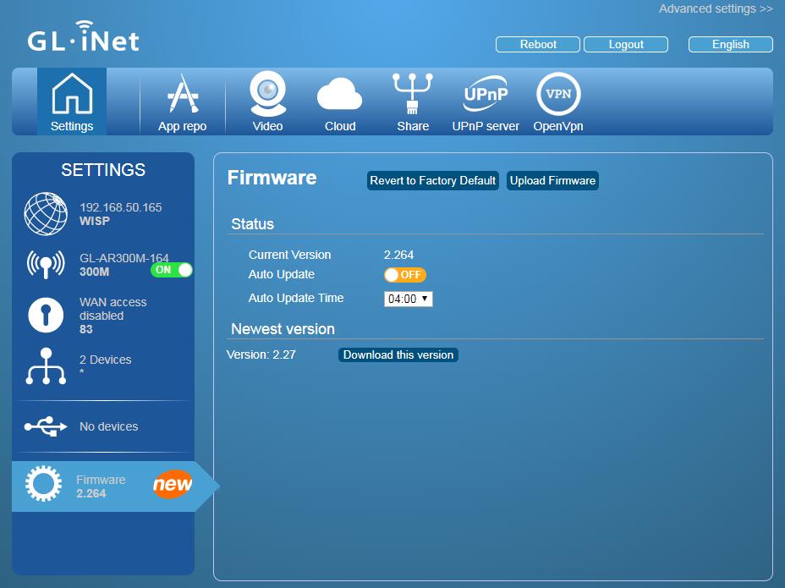The image size is (785, 588).
Task: Click the keyhole WAN access icon
Action: point(46,315)
